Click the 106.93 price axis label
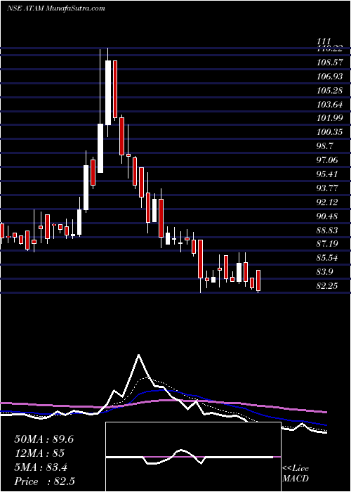 [x=330, y=76]
